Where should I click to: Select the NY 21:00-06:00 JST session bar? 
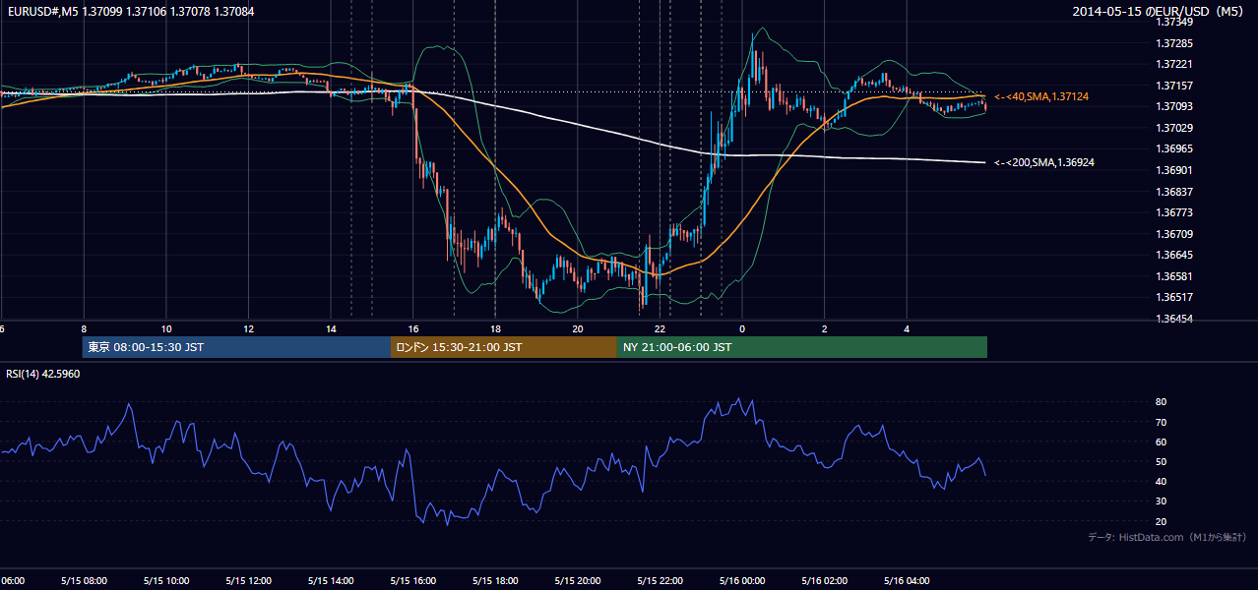[x=802, y=347]
